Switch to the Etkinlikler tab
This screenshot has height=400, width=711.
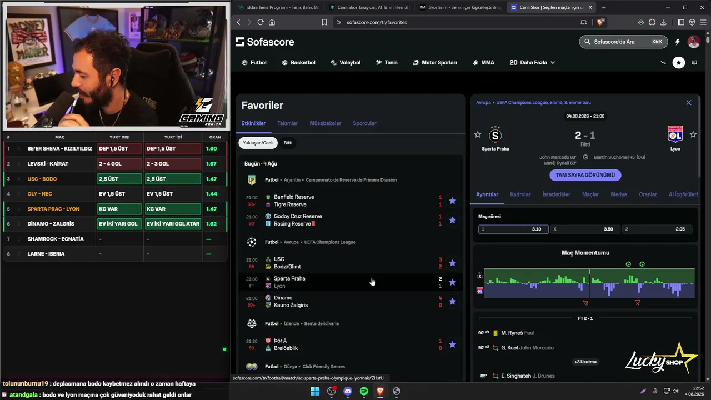point(254,123)
